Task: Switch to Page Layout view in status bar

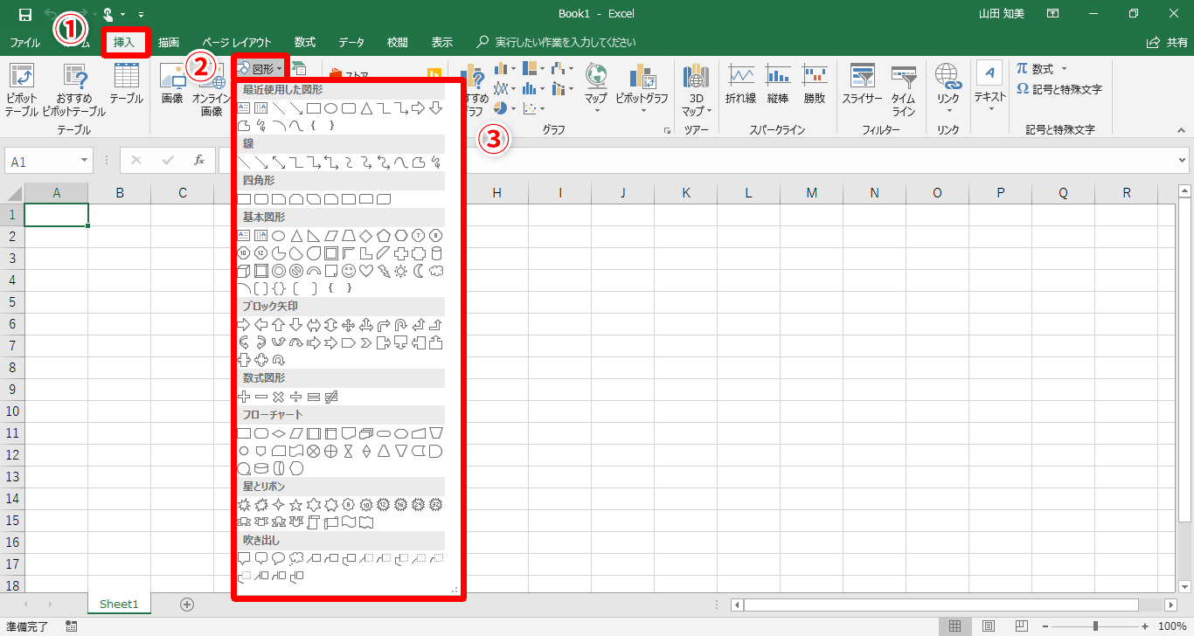Action: point(988,626)
